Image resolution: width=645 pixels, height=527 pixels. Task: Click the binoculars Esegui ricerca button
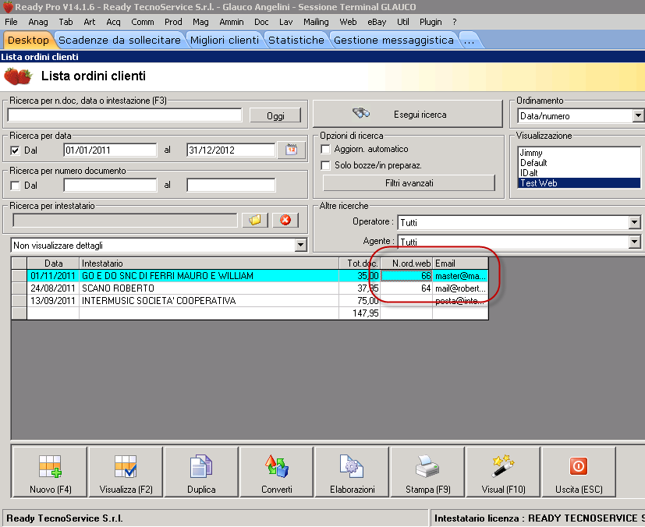408,114
